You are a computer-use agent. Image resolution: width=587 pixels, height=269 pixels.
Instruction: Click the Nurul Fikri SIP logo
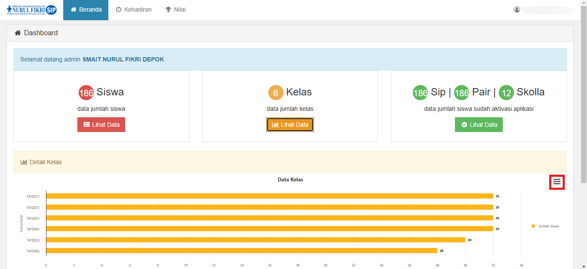click(x=32, y=10)
